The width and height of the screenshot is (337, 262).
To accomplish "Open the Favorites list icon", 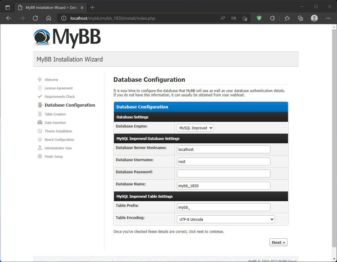I will 287,18.
